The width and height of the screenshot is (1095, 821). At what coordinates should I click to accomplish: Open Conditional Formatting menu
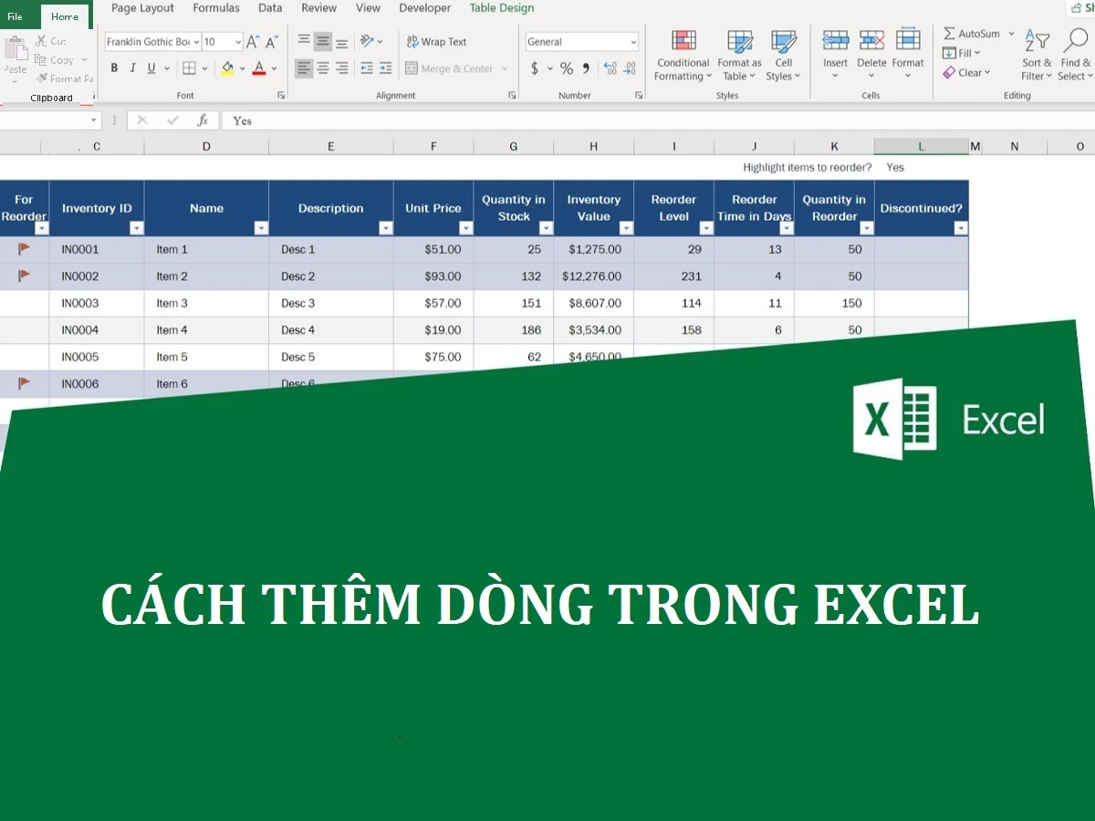coord(683,56)
